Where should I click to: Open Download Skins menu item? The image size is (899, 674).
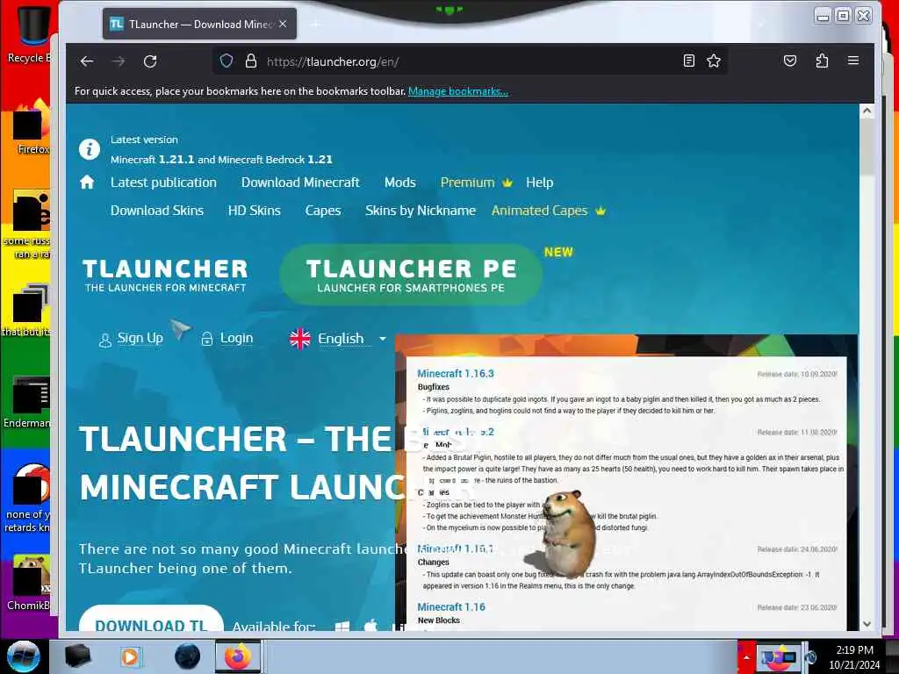click(x=157, y=211)
